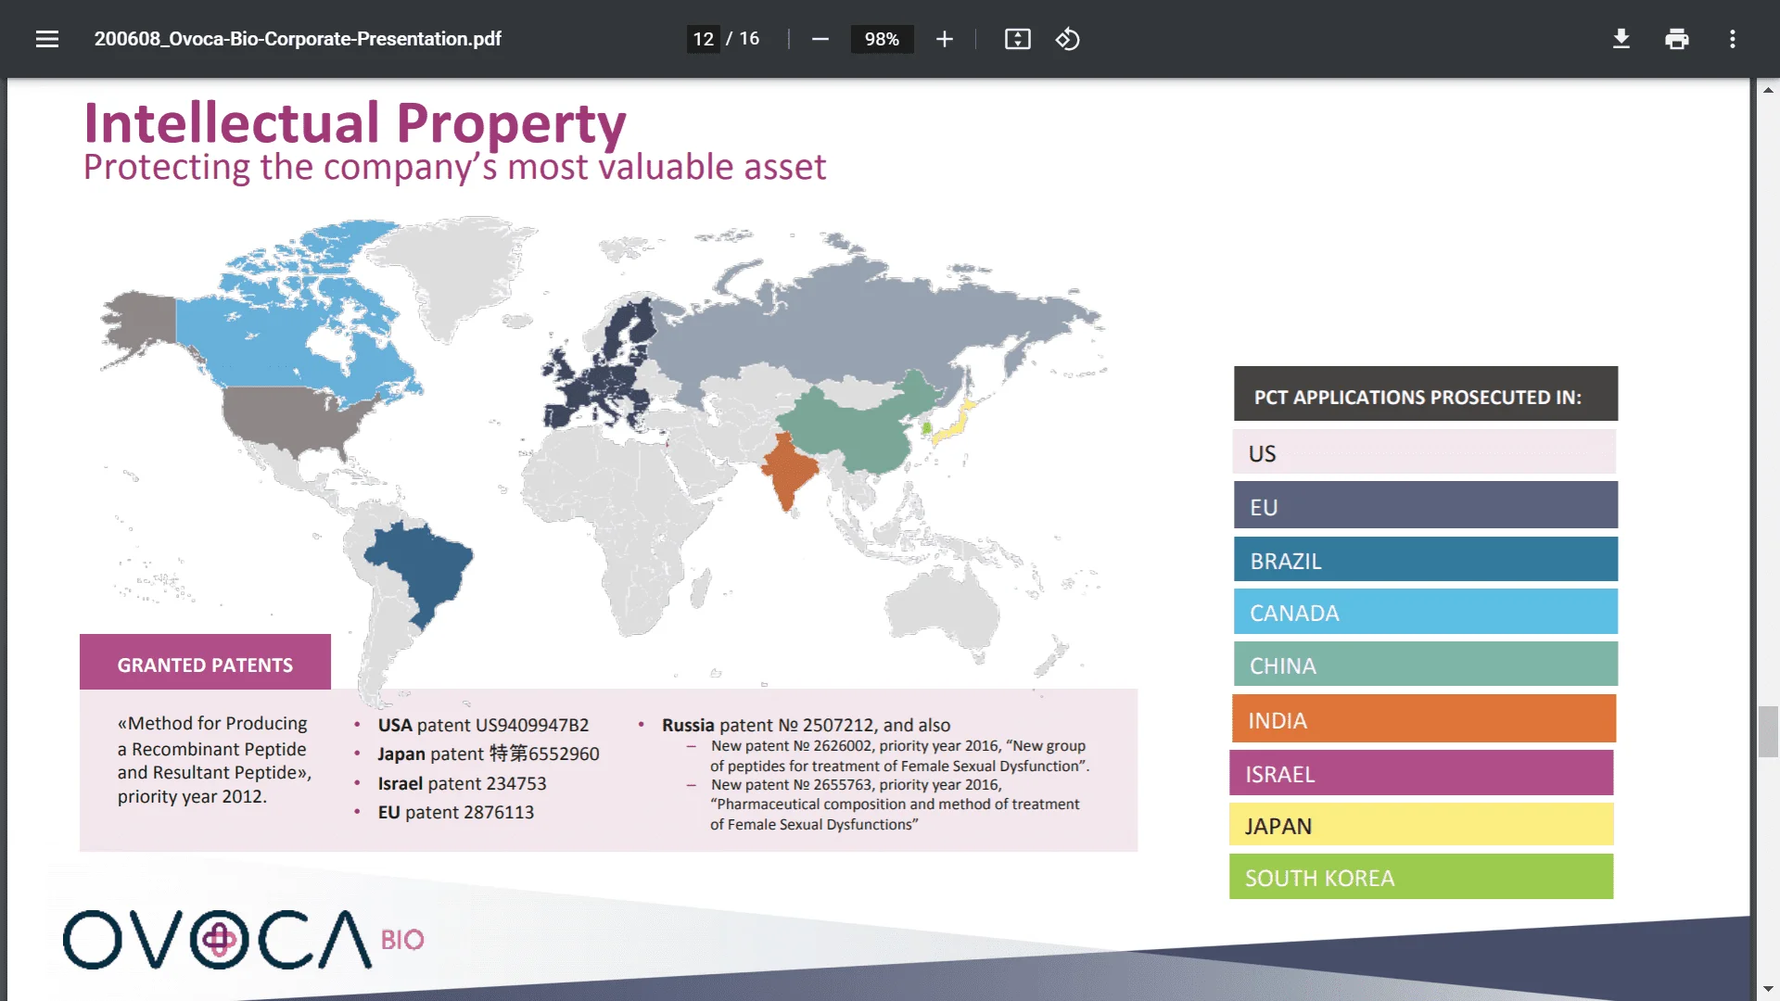Click scrollbar up arrow
Viewport: 1780px width, 1001px height.
click(x=1768, y=90)
